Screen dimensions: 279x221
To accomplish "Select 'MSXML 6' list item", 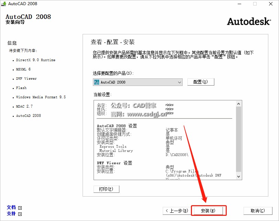I will click(23, 69).
